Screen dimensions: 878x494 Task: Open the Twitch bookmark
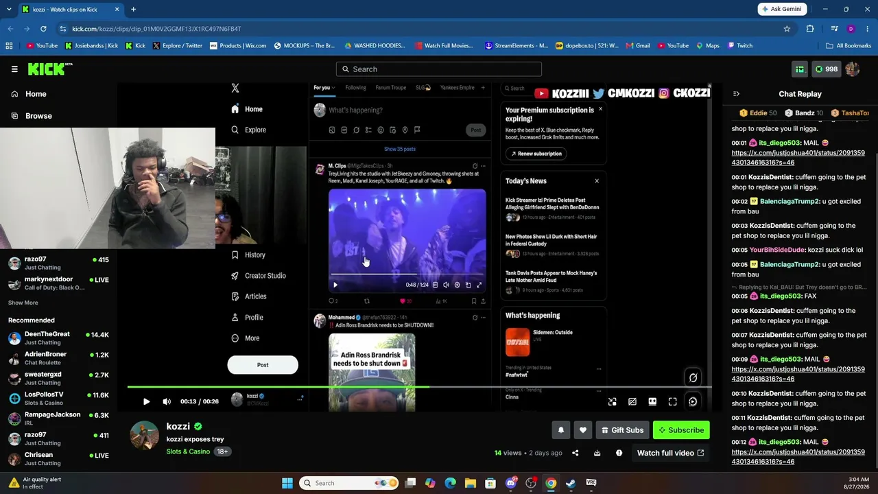739,46
